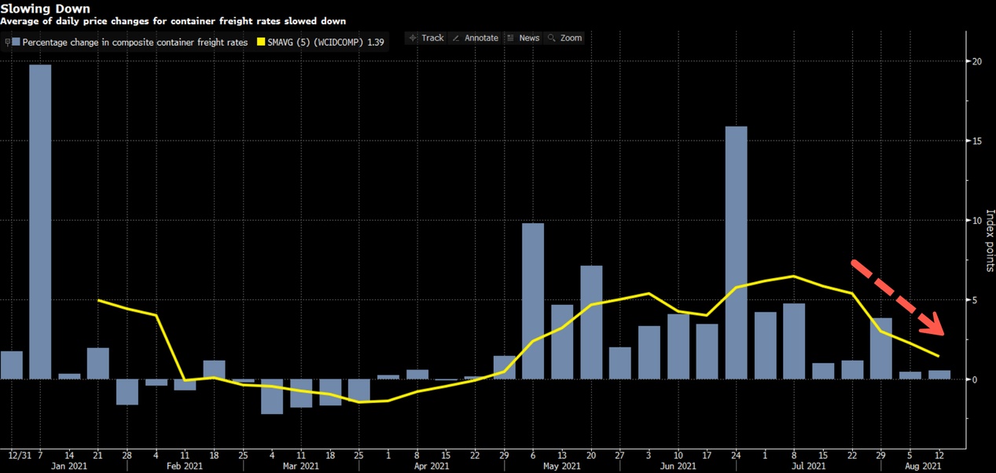Screen dimensions: 996x473
Task: Click the Zoom magnifier icon
Action: [x=552, y=38]
